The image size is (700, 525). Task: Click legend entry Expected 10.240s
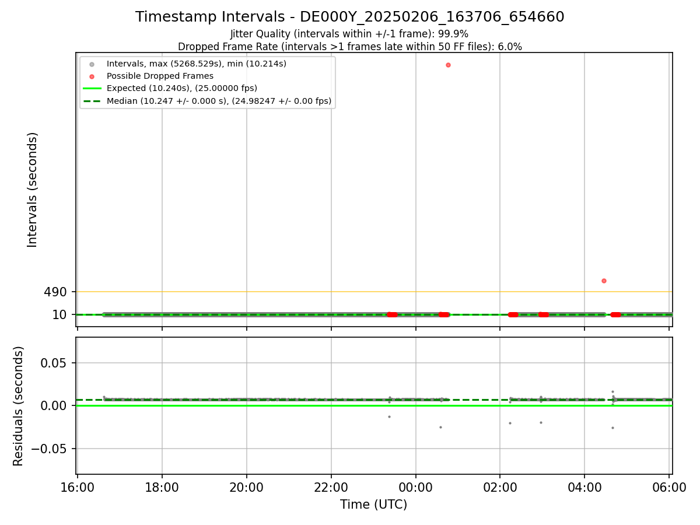point(182,88)
